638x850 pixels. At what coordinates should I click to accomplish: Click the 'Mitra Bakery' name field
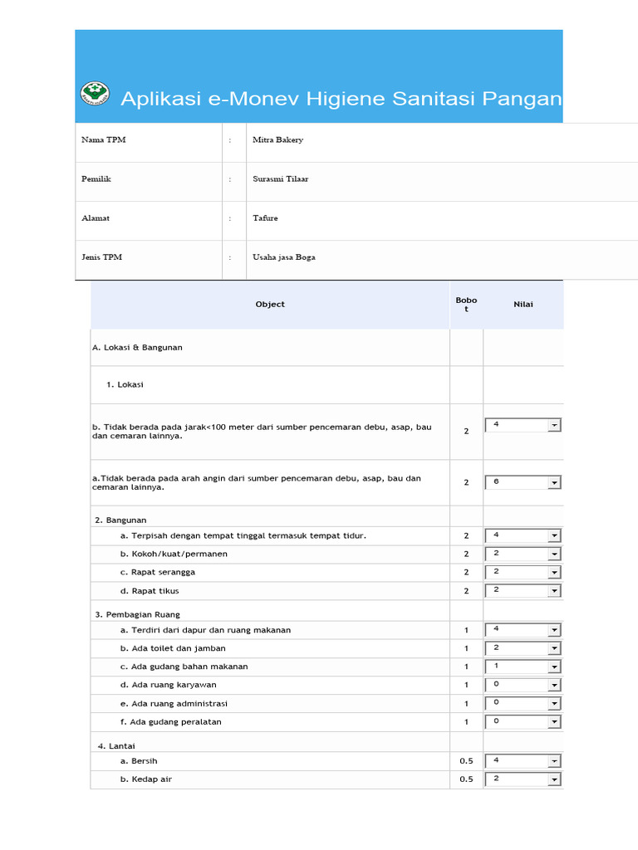(x=277, y=140)
